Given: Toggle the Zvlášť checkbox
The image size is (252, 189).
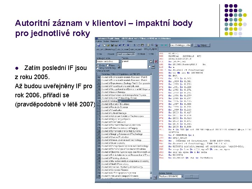Looking at the screenshot, I should pyautogui.click(x=97, y=65).
